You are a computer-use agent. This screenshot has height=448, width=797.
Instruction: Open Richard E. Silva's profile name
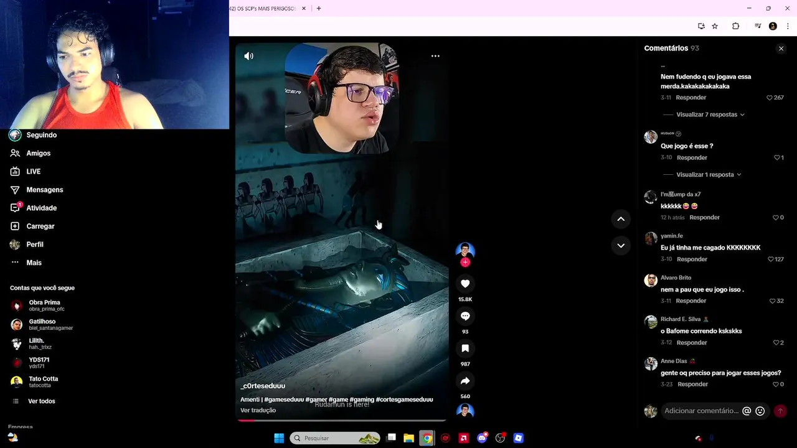coord(681,319)
